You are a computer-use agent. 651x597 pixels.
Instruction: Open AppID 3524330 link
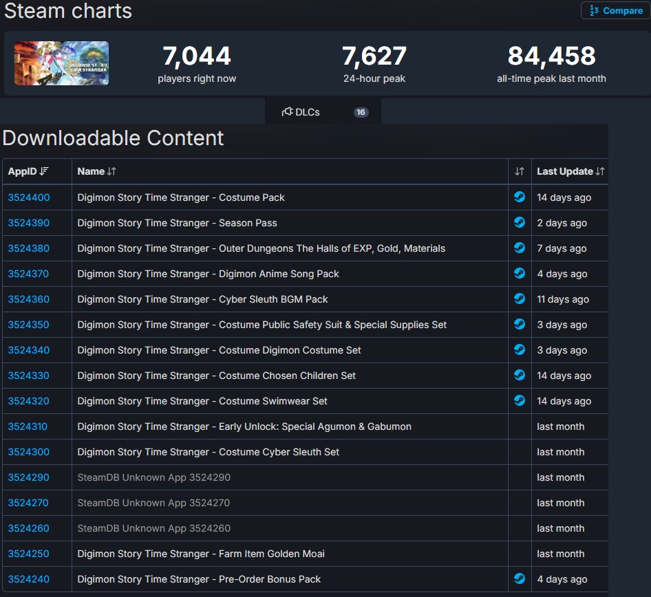tap(28, 376)
